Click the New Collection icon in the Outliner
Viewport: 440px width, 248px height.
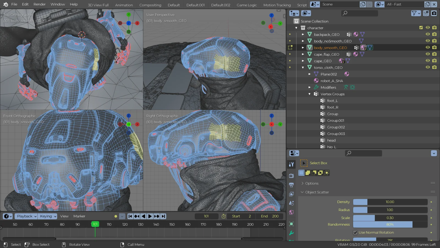(426, 13)
